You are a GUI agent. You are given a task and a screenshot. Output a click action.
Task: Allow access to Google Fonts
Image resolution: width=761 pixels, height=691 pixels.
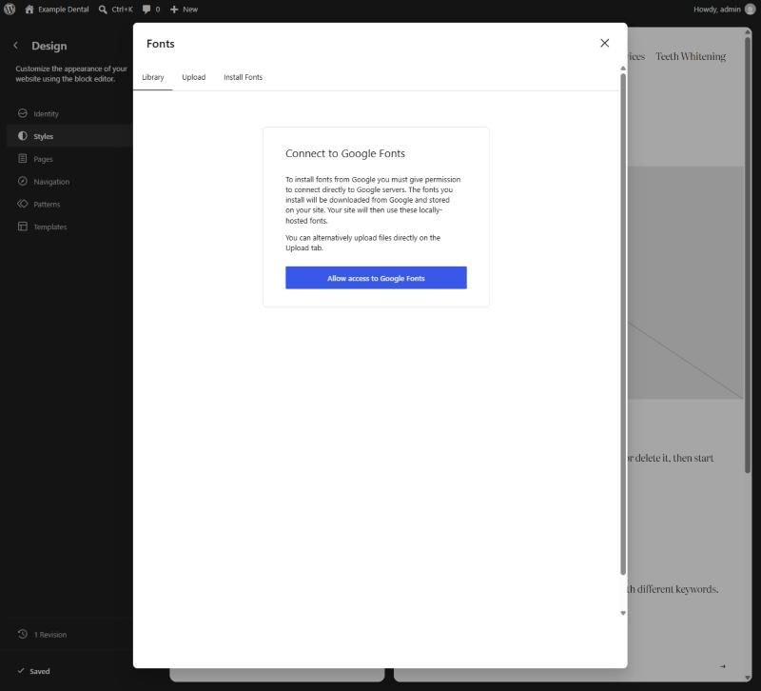376,278
